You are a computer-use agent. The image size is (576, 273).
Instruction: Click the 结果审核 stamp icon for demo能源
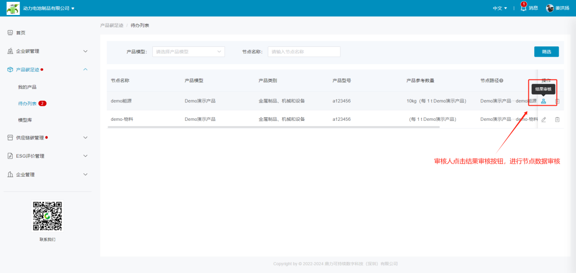click(x=543, y=101)
